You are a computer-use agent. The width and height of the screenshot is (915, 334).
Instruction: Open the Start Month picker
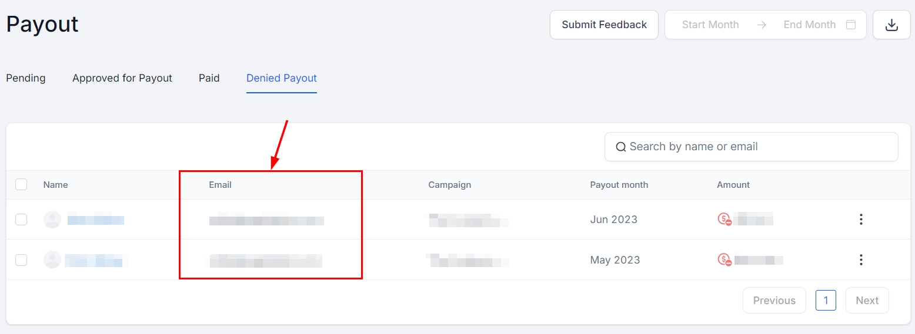[710, 25]
